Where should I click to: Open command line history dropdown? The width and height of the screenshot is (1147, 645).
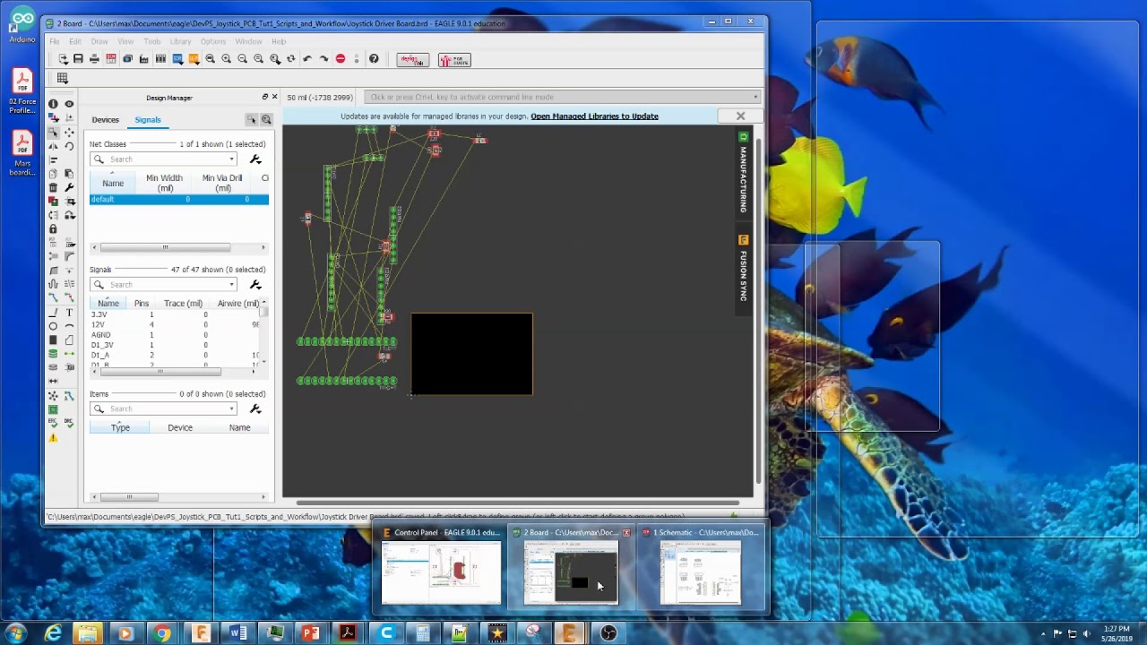pos(755,97)
